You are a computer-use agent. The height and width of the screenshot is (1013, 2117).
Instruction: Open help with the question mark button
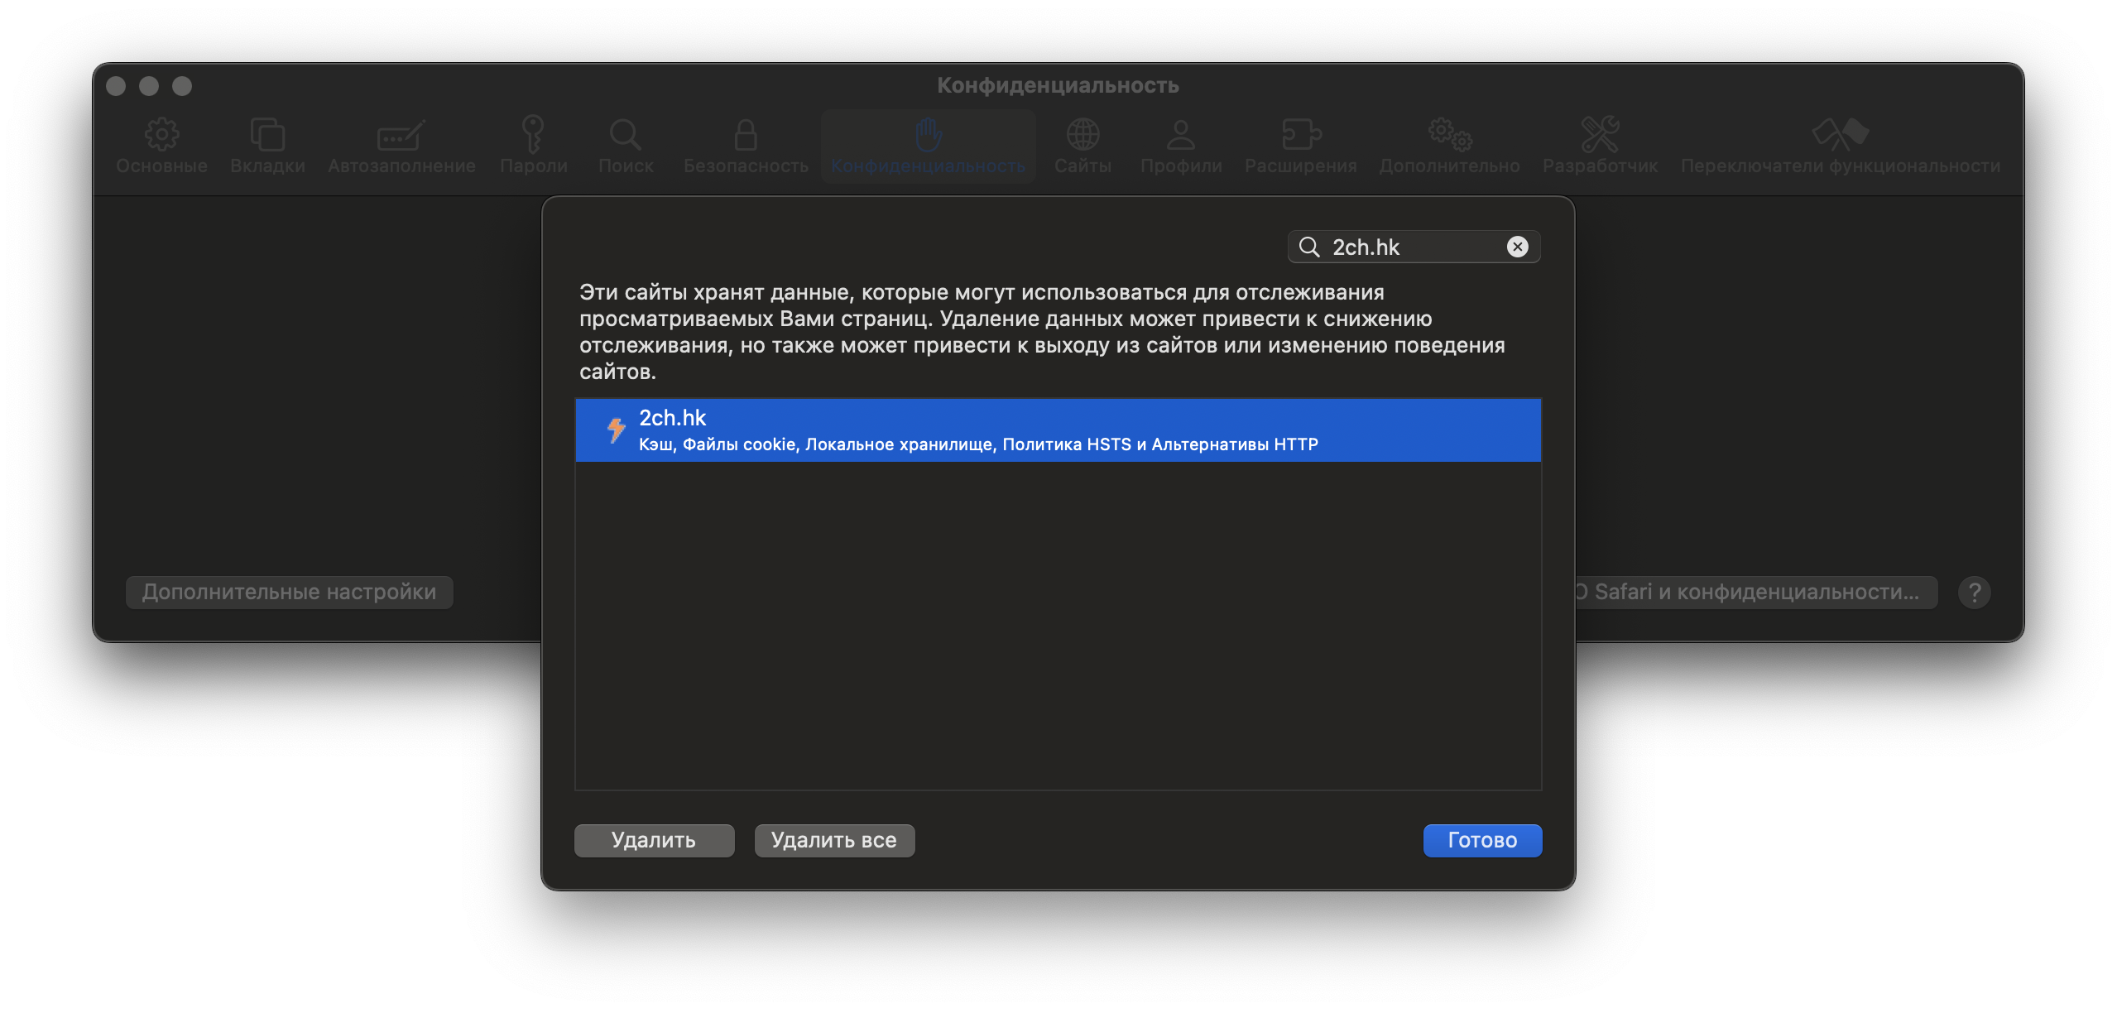[x=1974, y=593]
